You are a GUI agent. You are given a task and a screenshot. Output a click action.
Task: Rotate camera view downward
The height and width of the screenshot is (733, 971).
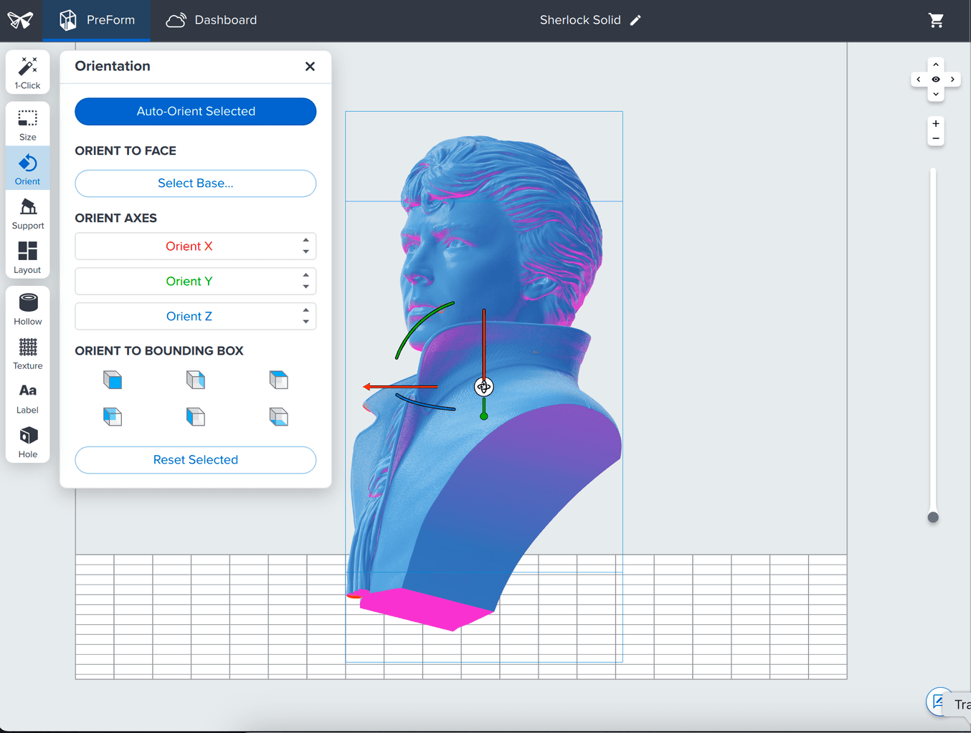pyautogui.click(x=936, y=95)
